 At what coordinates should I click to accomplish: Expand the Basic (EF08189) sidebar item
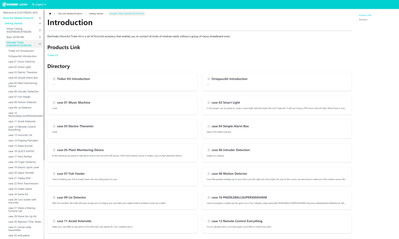pos(40,37)
